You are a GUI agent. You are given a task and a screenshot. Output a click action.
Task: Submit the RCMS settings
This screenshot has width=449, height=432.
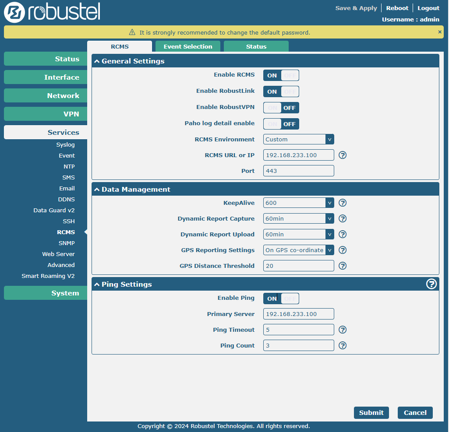pyautogui.click(x=371, y=413)
